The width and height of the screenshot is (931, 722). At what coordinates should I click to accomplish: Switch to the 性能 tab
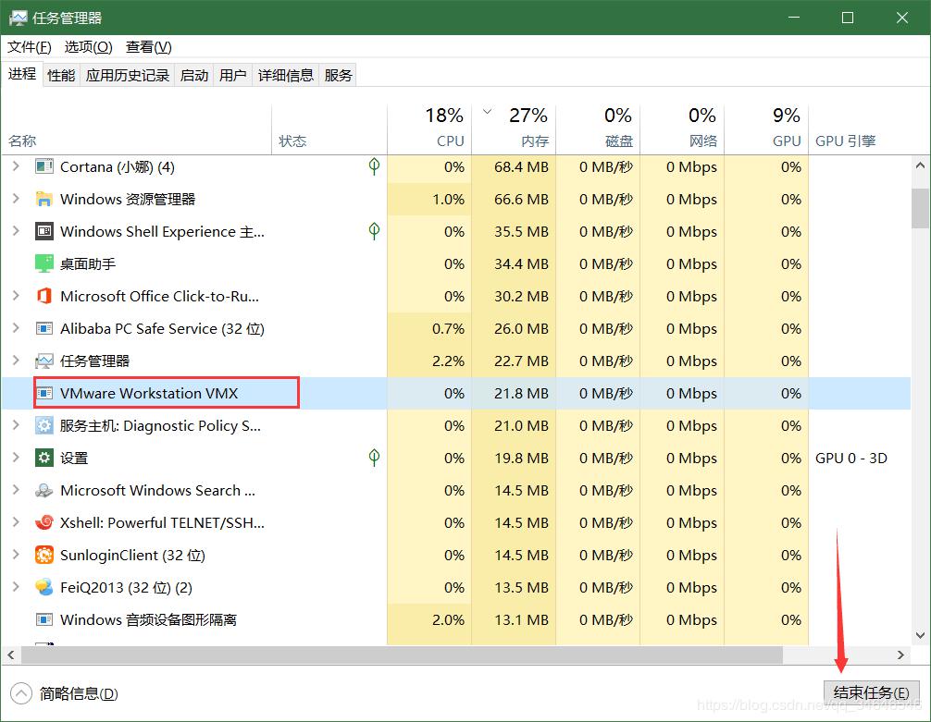coord(61,76)
